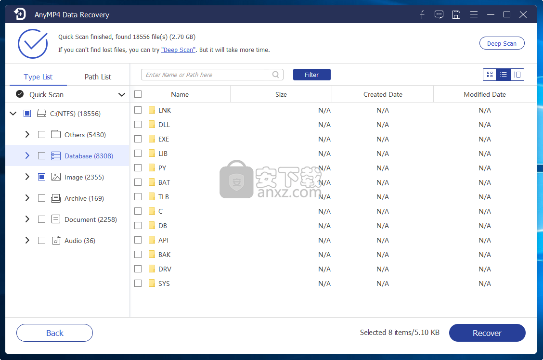
Task: Check the LNK folder checkbox
Action: [x=138, y=110]
